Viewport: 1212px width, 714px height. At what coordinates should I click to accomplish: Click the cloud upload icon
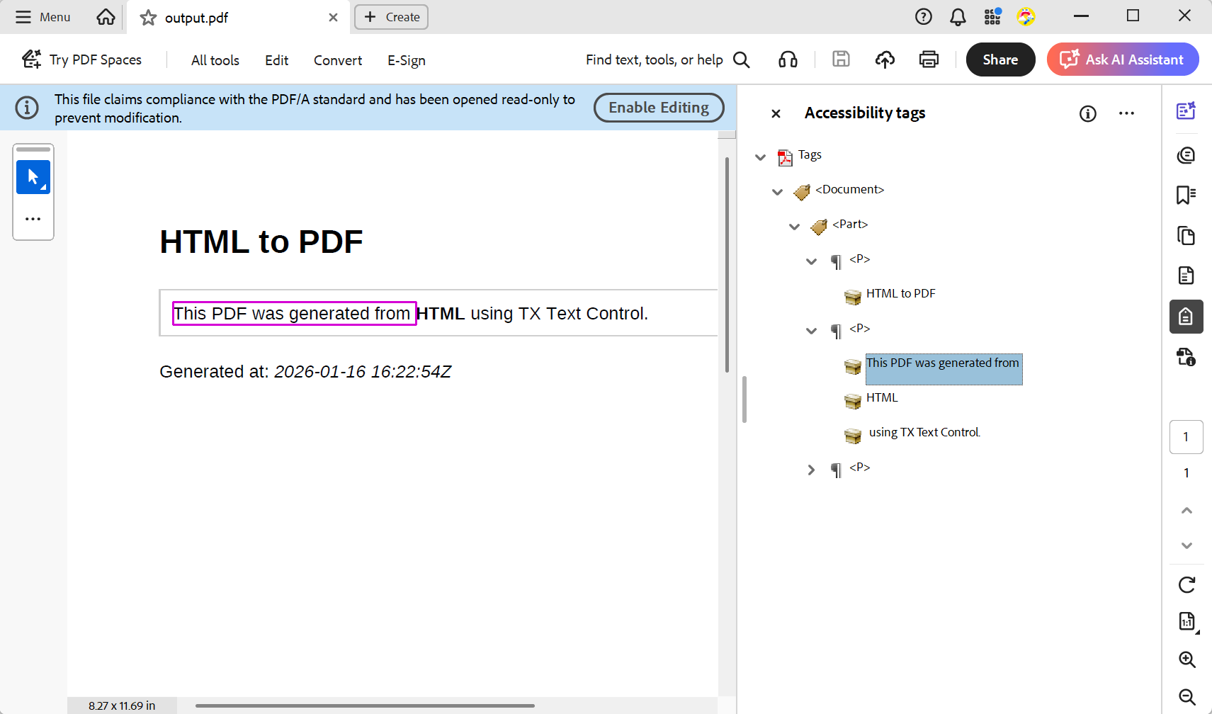click(885, 59)
